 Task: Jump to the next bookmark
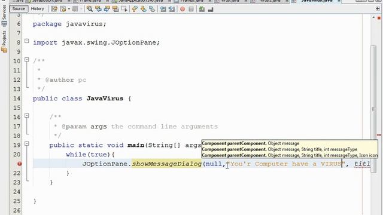(144, 10)
